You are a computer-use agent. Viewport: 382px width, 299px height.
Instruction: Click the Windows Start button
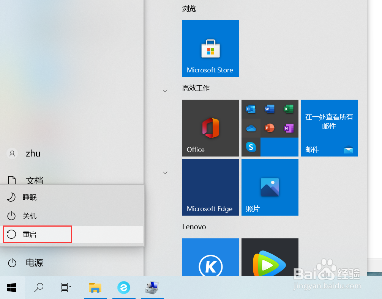click(x=11, y=288)
